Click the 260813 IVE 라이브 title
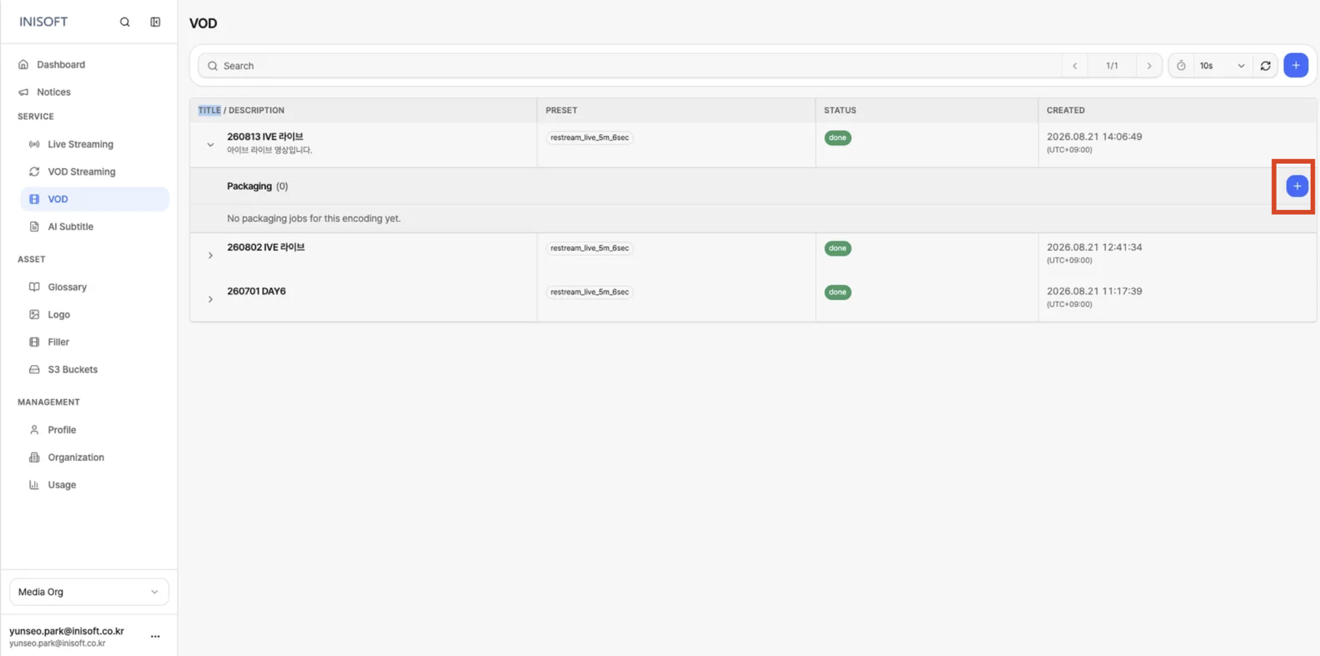 (x=265, y=137)
